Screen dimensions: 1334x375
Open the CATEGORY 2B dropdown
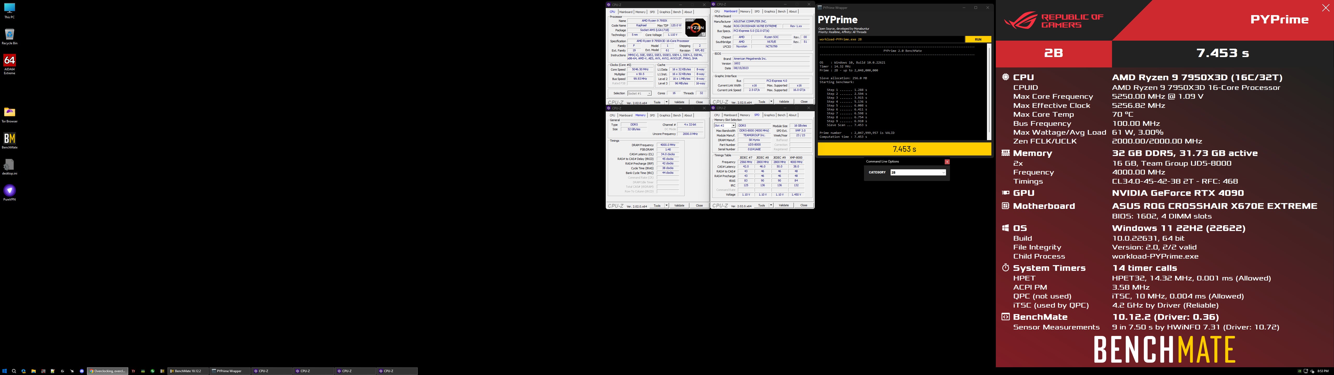coord(918,172)
